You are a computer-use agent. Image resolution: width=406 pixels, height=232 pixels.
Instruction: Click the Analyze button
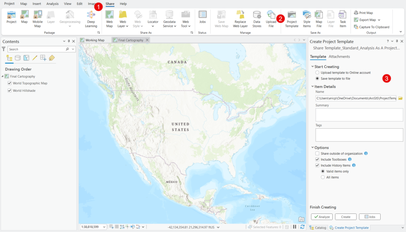coord(322,217)
